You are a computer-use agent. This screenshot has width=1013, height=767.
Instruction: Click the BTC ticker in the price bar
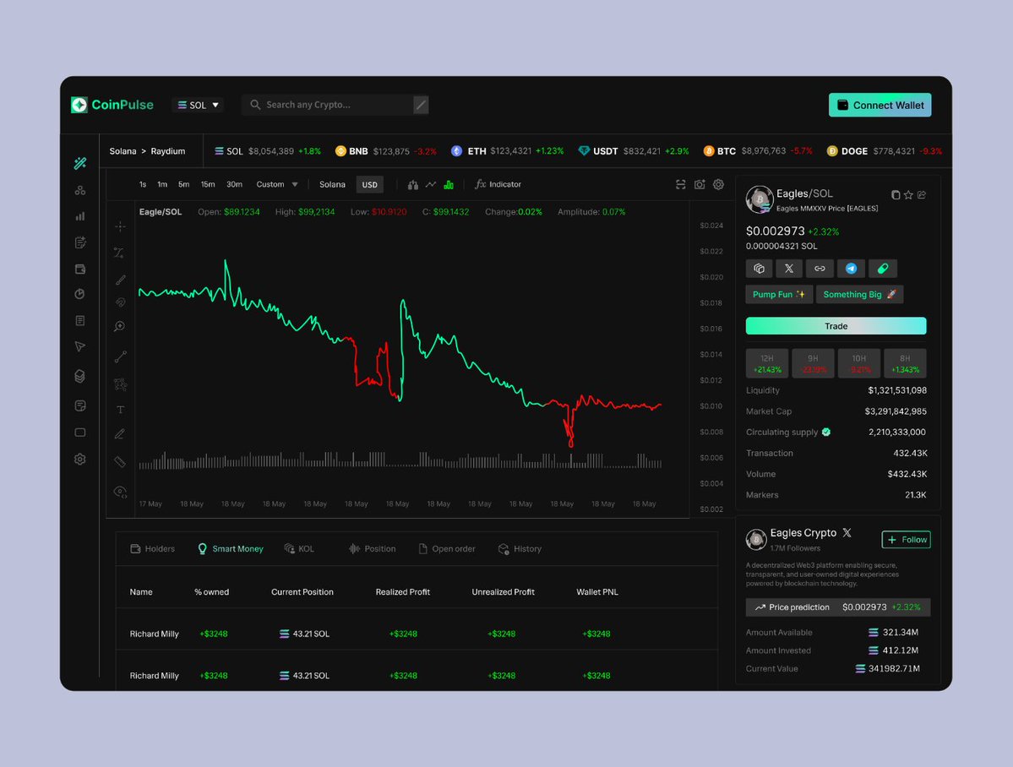tap(758, 151)
